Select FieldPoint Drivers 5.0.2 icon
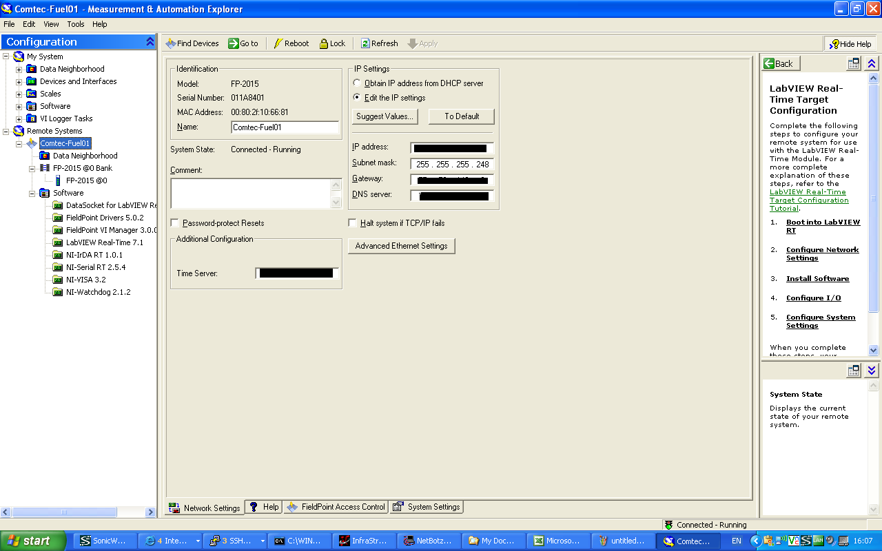Image resolution: width=882 pixels, height=551 pixels. coord(58,218)
